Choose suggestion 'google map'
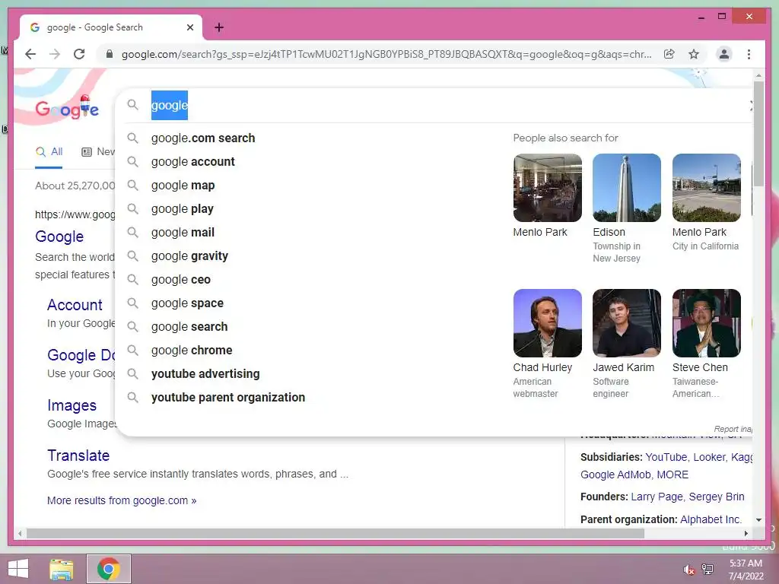Screen dimensions: 779x584 tap(183, 186)
